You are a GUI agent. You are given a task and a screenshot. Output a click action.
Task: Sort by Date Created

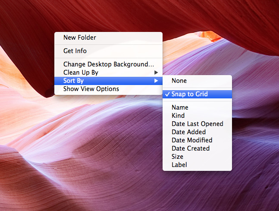pos(197,148)
